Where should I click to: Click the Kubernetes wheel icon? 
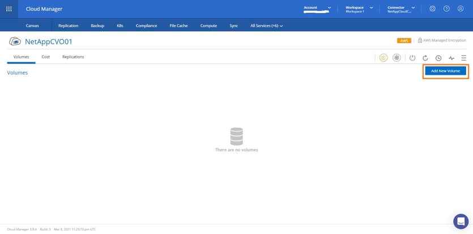[397, 58]
